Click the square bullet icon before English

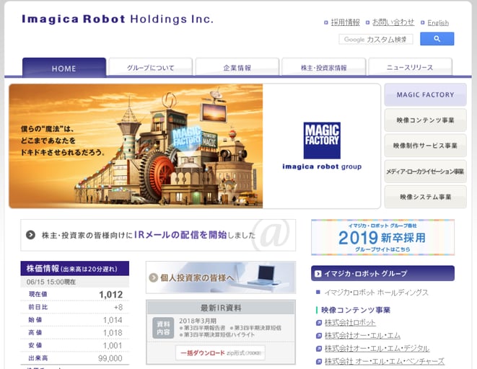pos(423,22)
